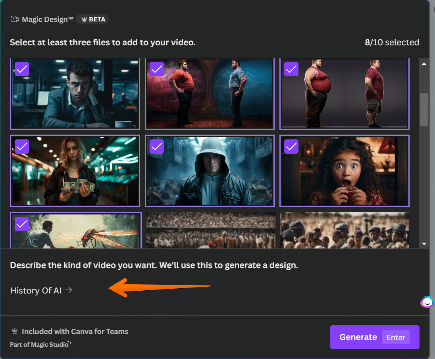Uncheck the hooded man image checkbox

[x=157, y=146]
